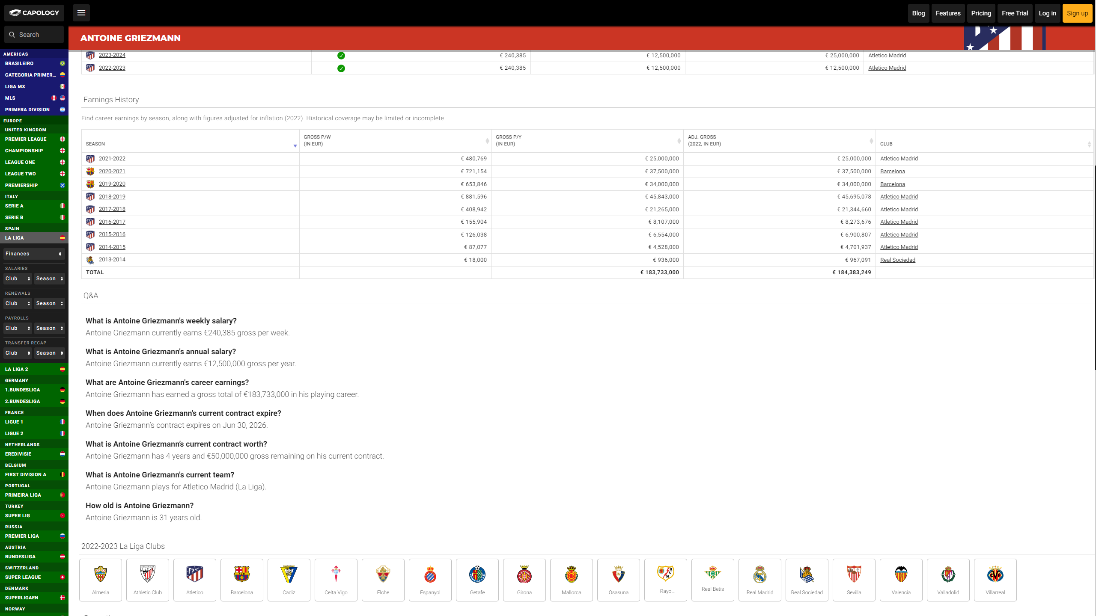Image resolution: width=1096 pixels, height=616 pixels.
Task: Click the Log in button
Action: point(1048,13)
